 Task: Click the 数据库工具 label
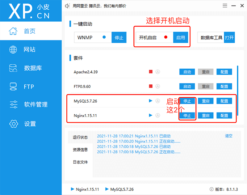coord(211,37)
